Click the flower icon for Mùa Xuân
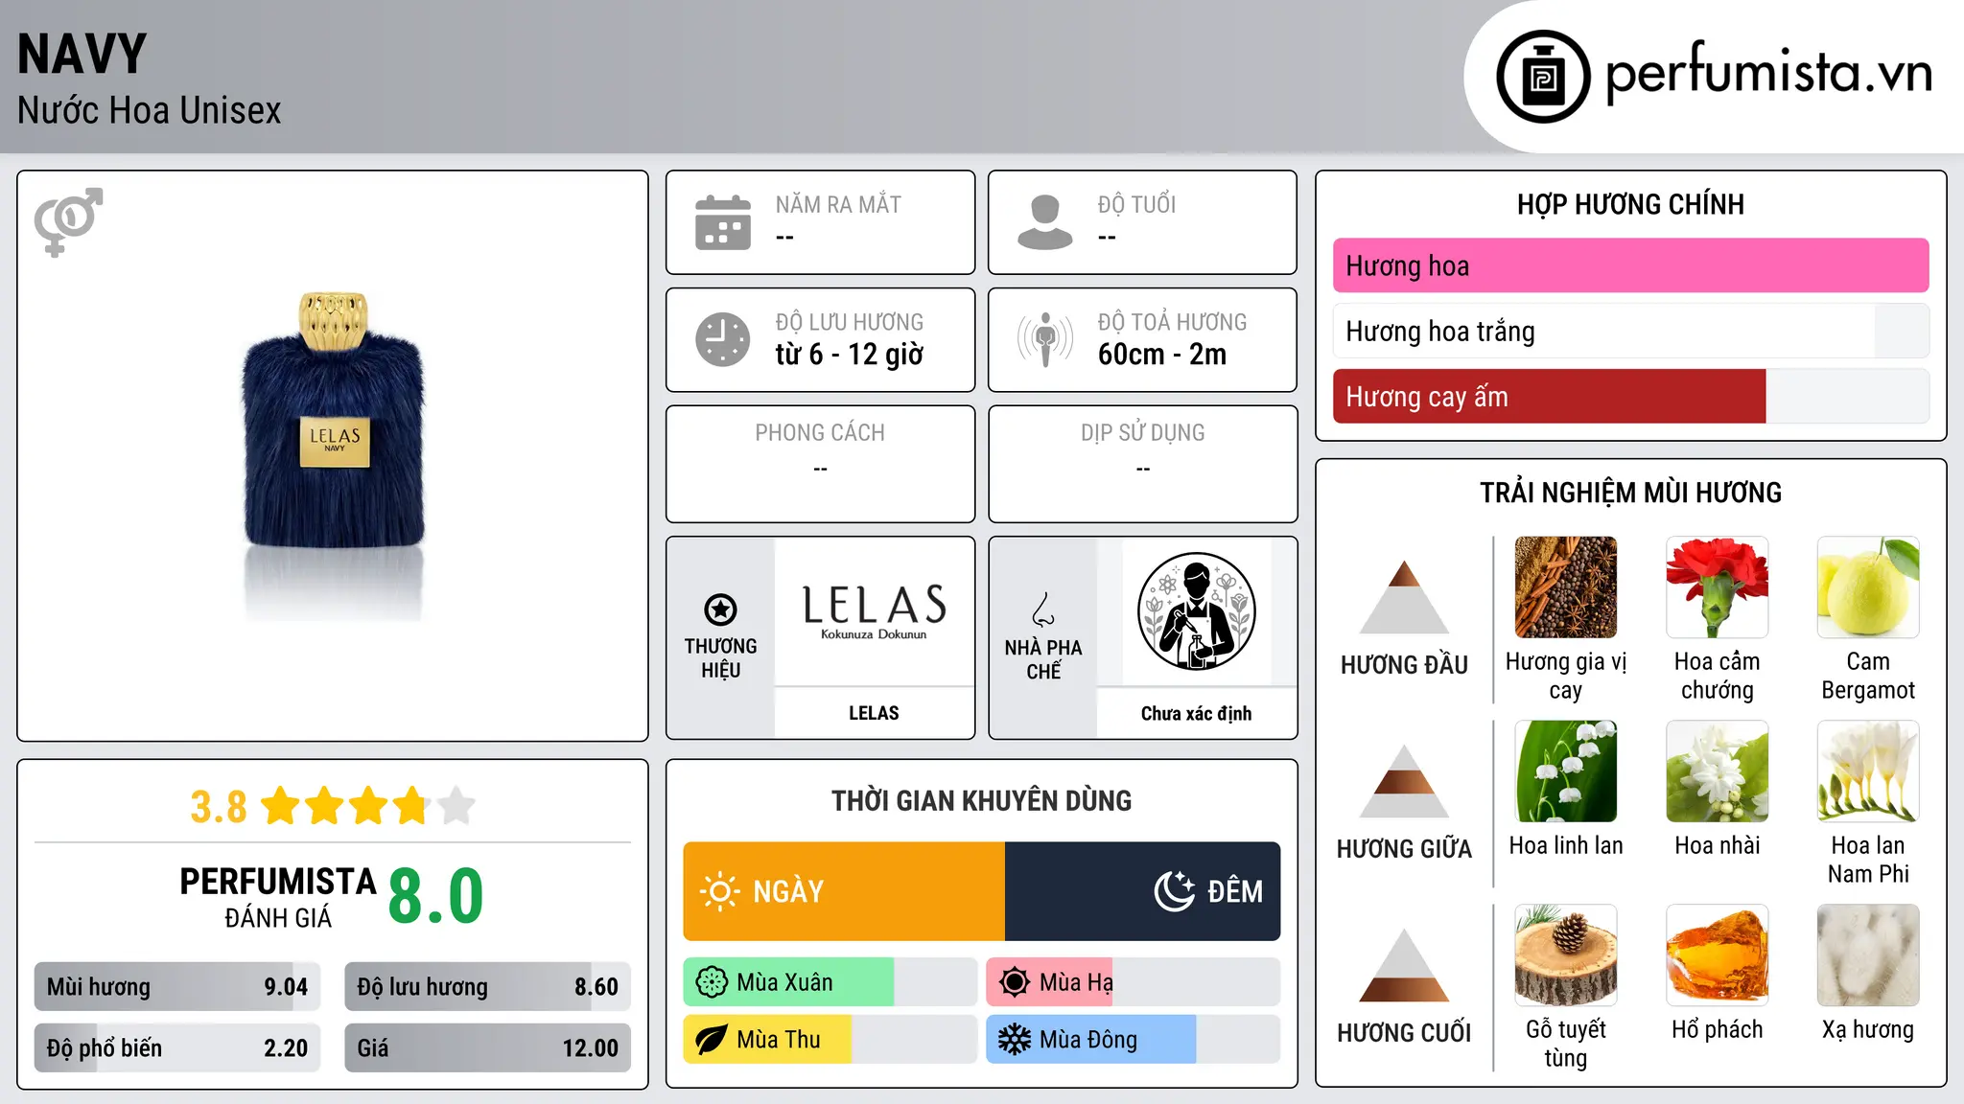Viewport: 1964px width, 1104px height. point(712,982)
